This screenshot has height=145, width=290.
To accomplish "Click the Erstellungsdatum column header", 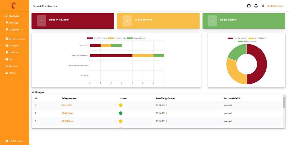I will click(165, 98).
